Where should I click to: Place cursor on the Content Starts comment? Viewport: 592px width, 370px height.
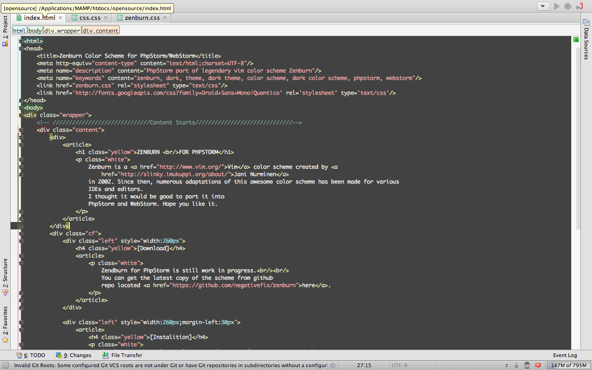point(169,123)
